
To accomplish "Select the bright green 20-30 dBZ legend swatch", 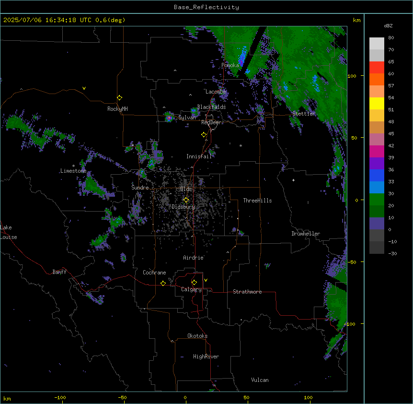I will tap(377, 200).
